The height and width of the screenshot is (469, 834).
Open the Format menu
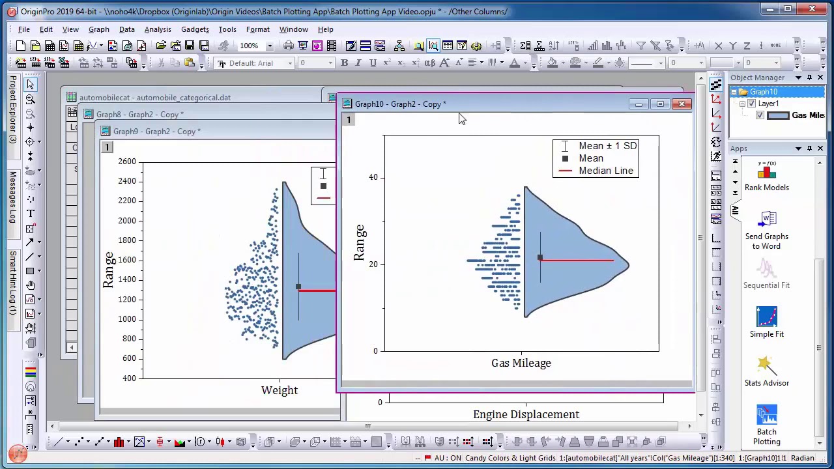[258, 29]
